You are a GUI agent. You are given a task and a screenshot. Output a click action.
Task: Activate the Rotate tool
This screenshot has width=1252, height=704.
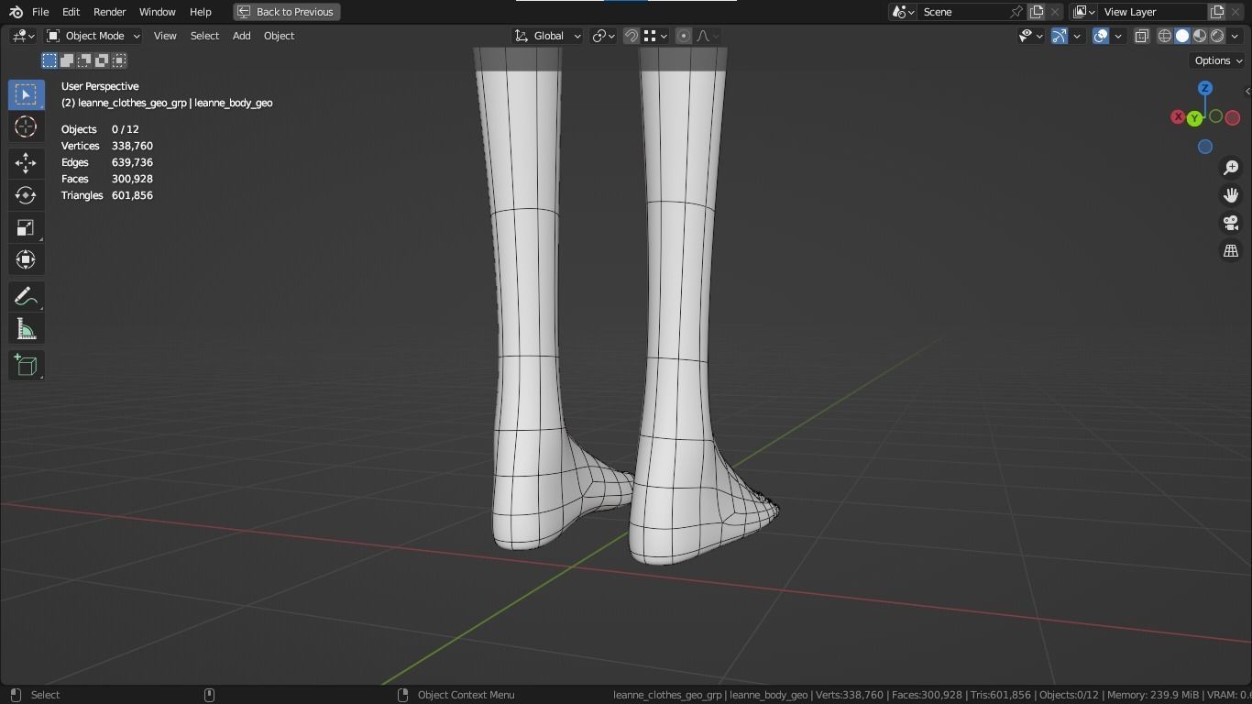pos(26,195)
